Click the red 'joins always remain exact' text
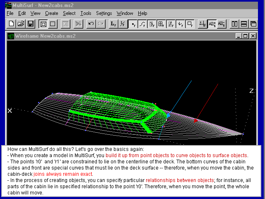The width and height of the screenshot is (265, 199). click(x=63, y=174)
